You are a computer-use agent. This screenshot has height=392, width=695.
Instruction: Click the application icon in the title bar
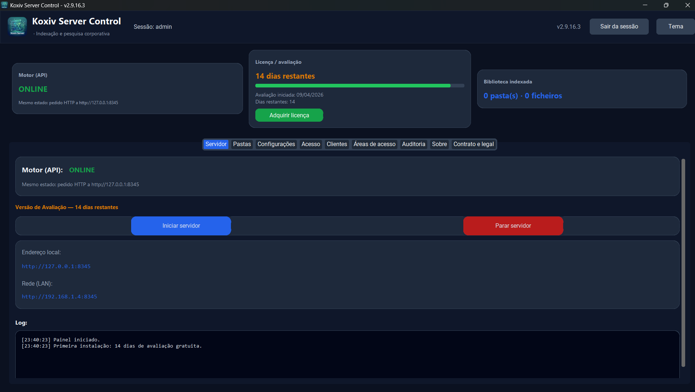5,5
